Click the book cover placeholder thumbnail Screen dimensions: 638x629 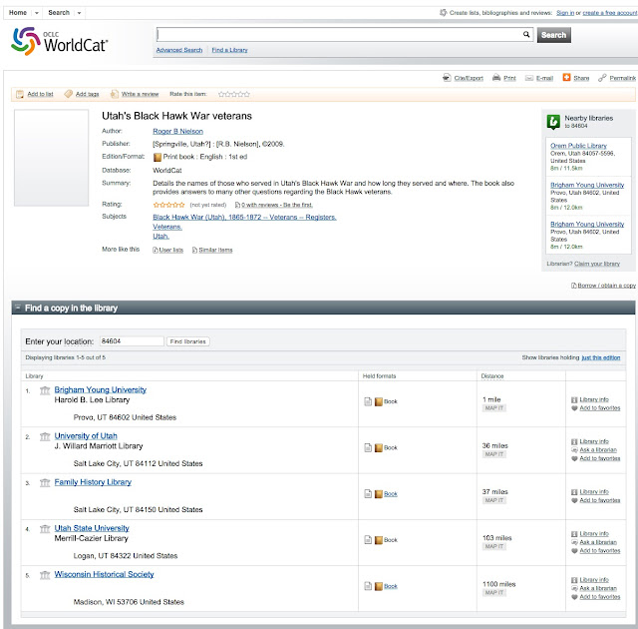coord(51,158)
